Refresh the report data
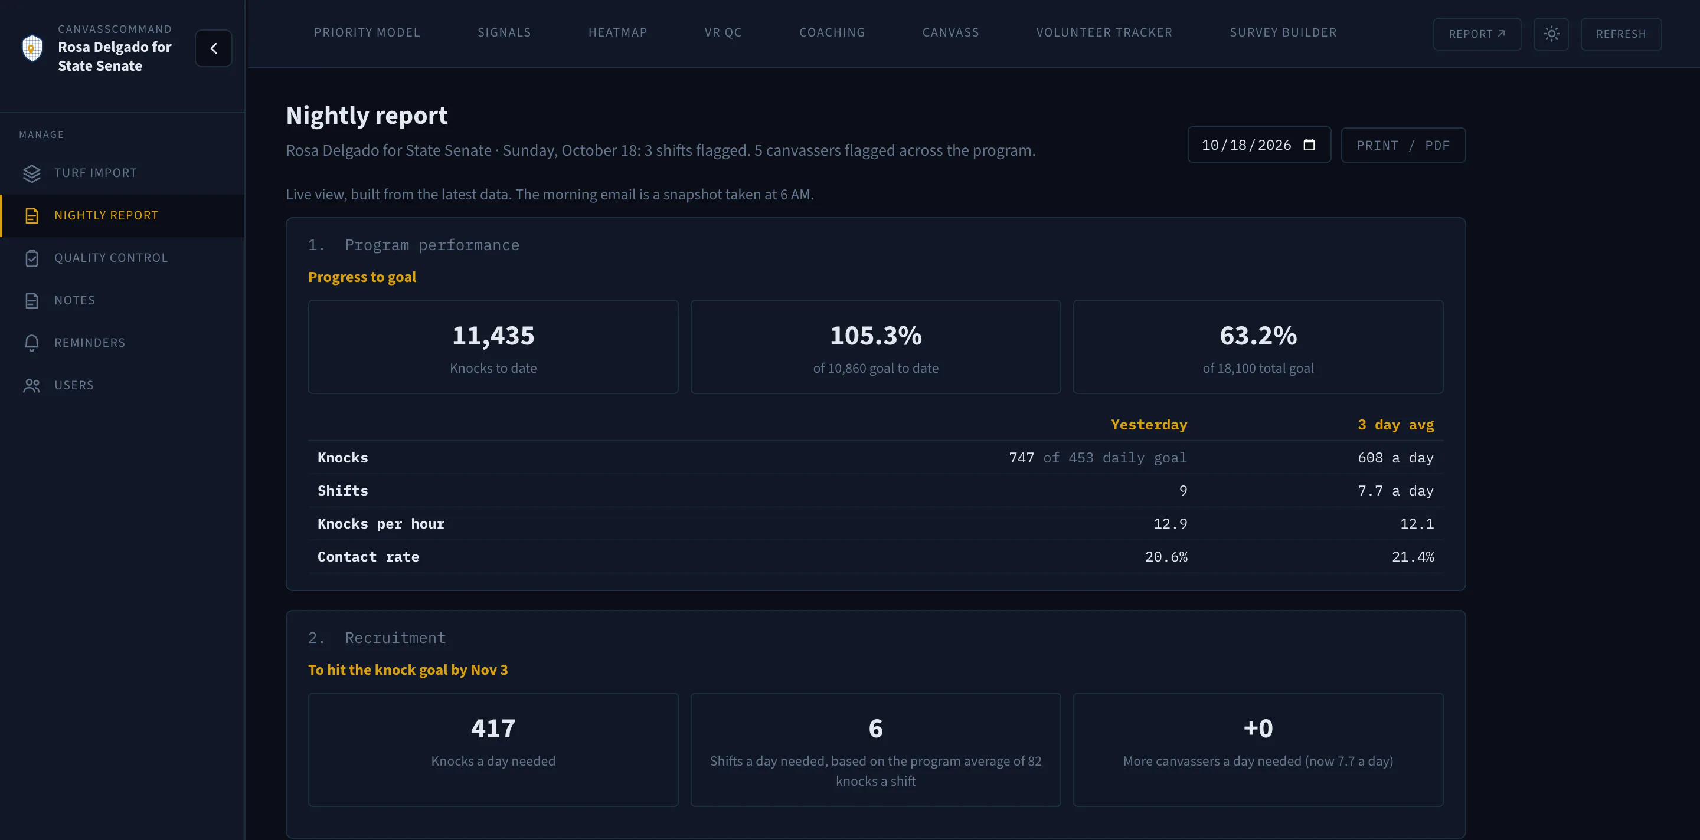This screenshot has height=840, width=1700. coord(1621,34)
